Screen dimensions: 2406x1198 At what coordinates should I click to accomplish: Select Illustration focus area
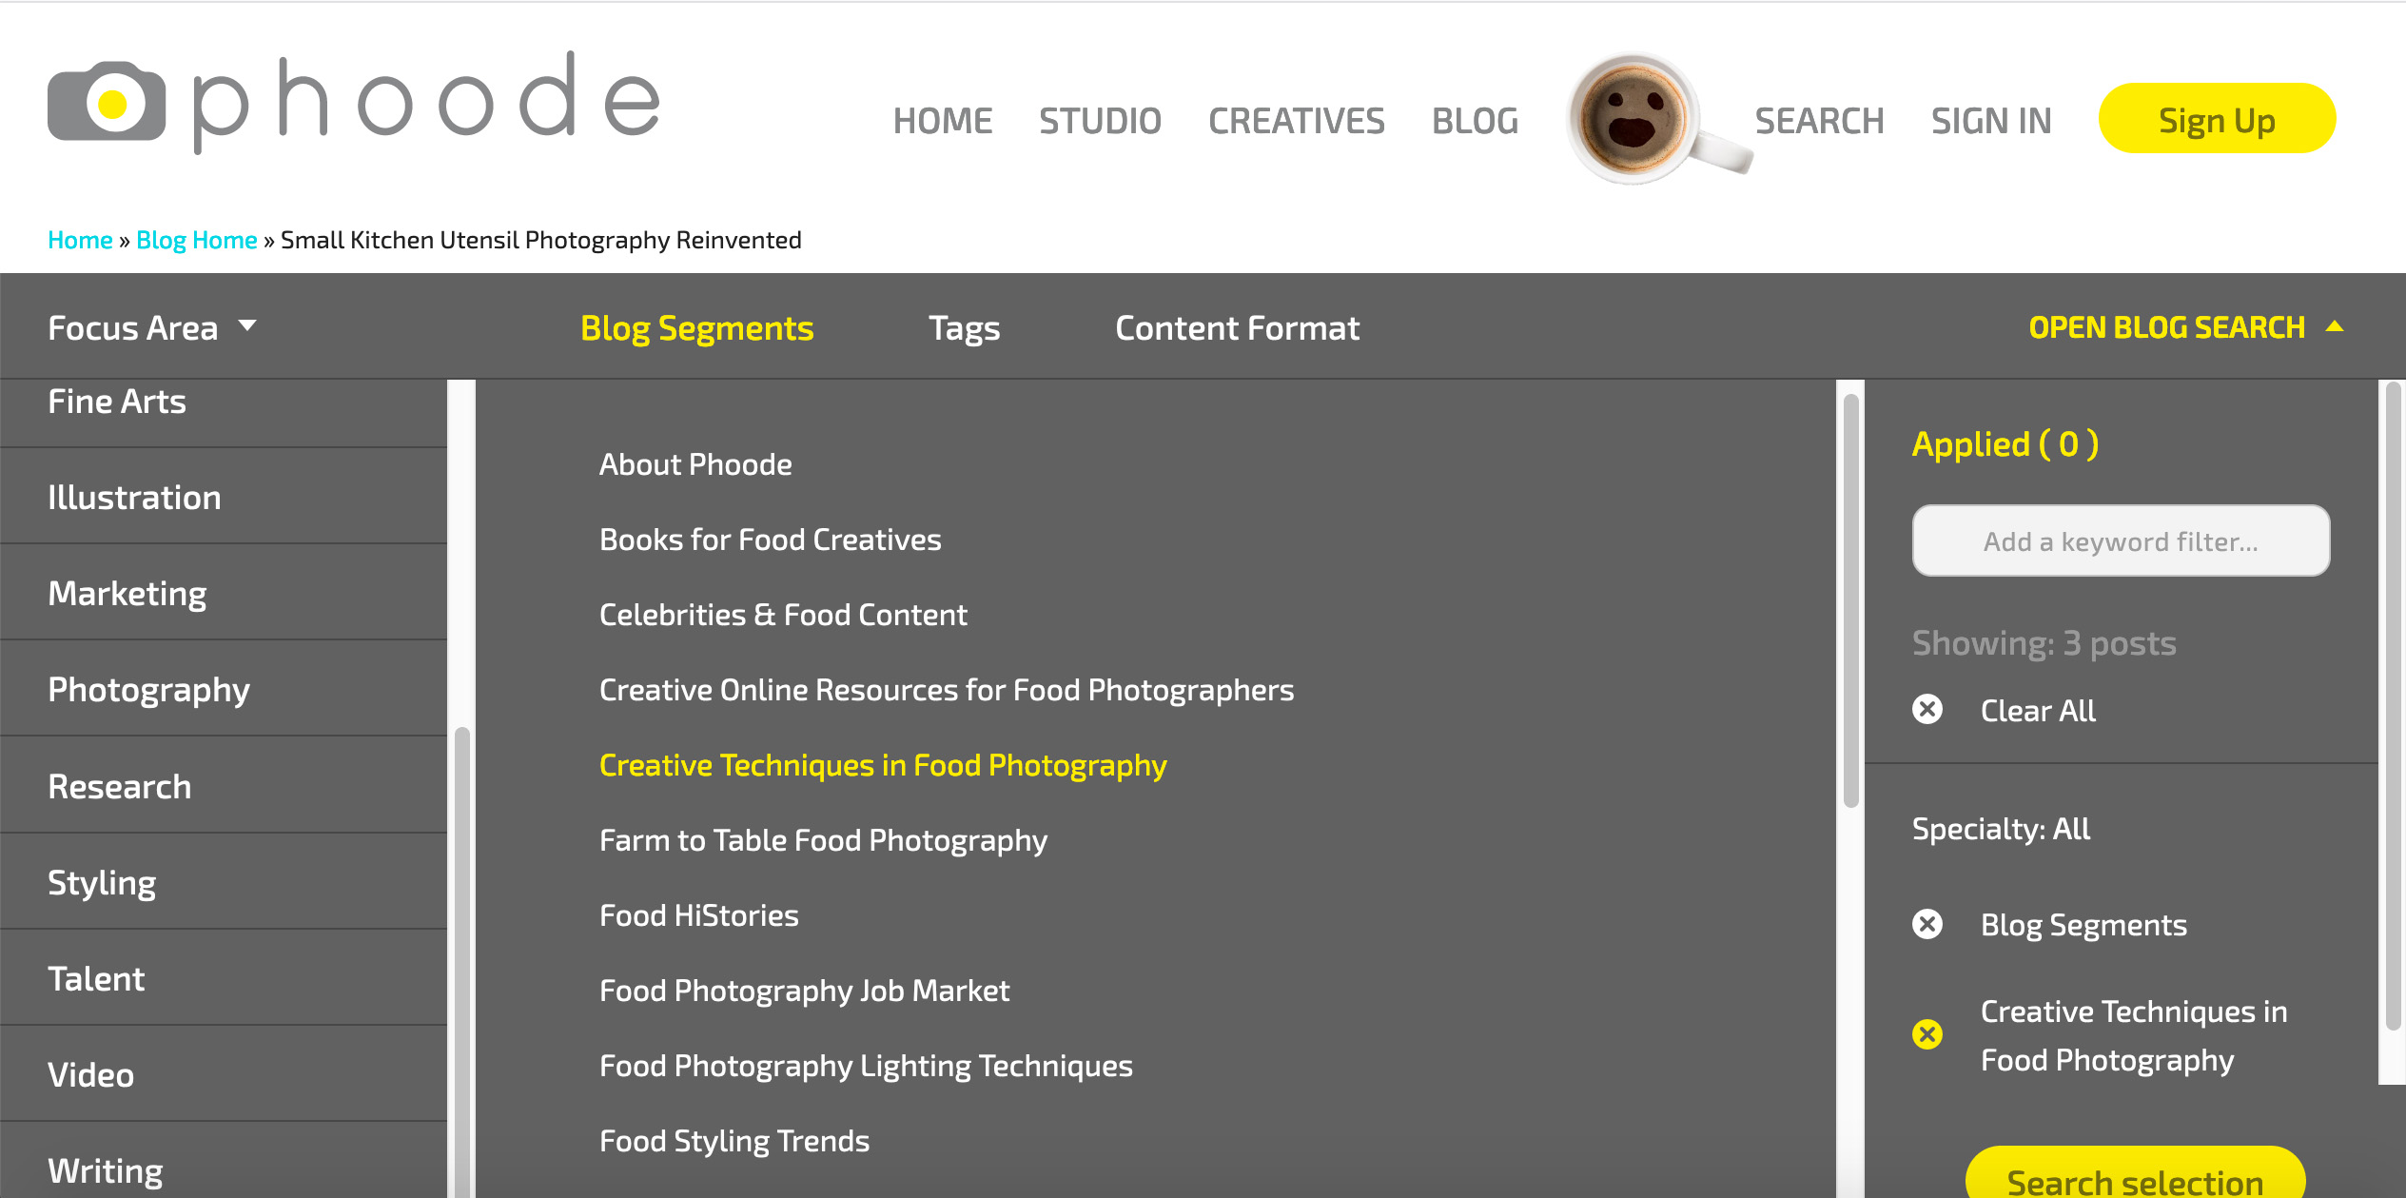click(224, 497)
